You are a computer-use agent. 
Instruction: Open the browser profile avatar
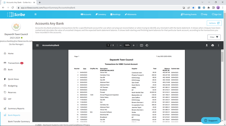coord(218,8)
